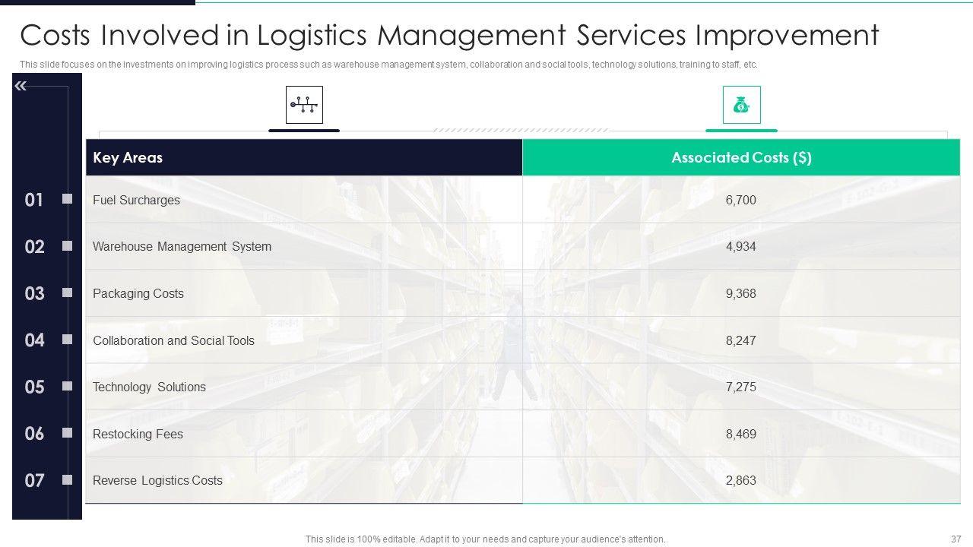Select the Key Areas column header

point(128,158)
